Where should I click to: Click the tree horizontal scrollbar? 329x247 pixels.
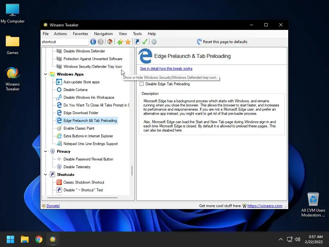[x=82, y=198]
